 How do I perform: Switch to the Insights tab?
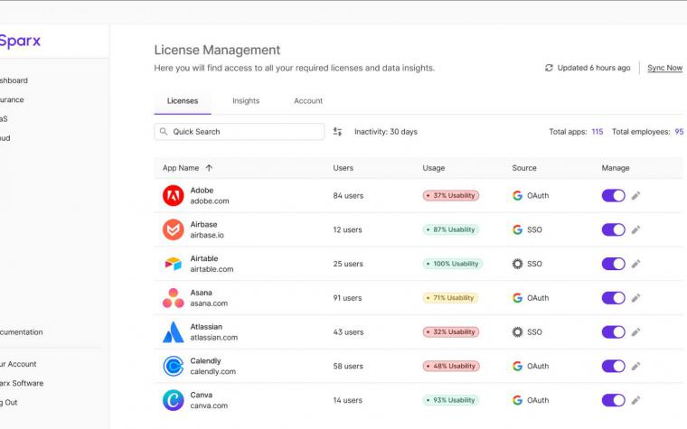coord(246,100)
